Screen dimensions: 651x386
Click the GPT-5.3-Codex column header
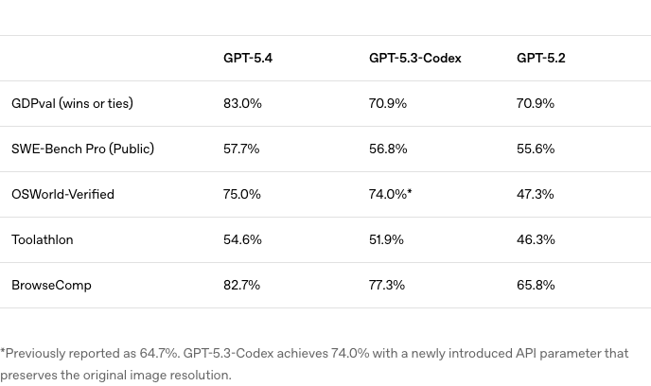coord(414,59)
